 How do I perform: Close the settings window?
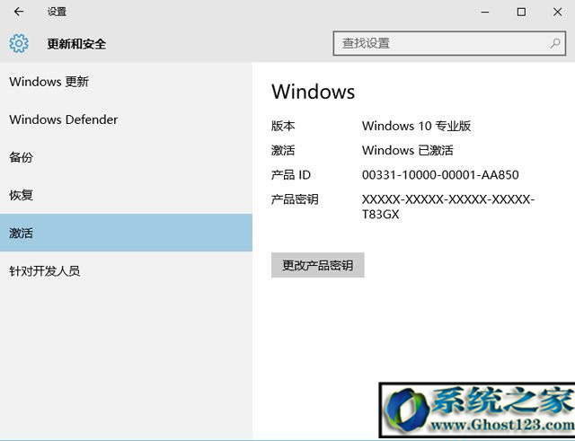coord(557,12)
